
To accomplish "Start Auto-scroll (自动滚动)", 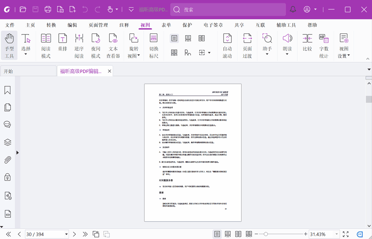I will click(x=227, y=46).
